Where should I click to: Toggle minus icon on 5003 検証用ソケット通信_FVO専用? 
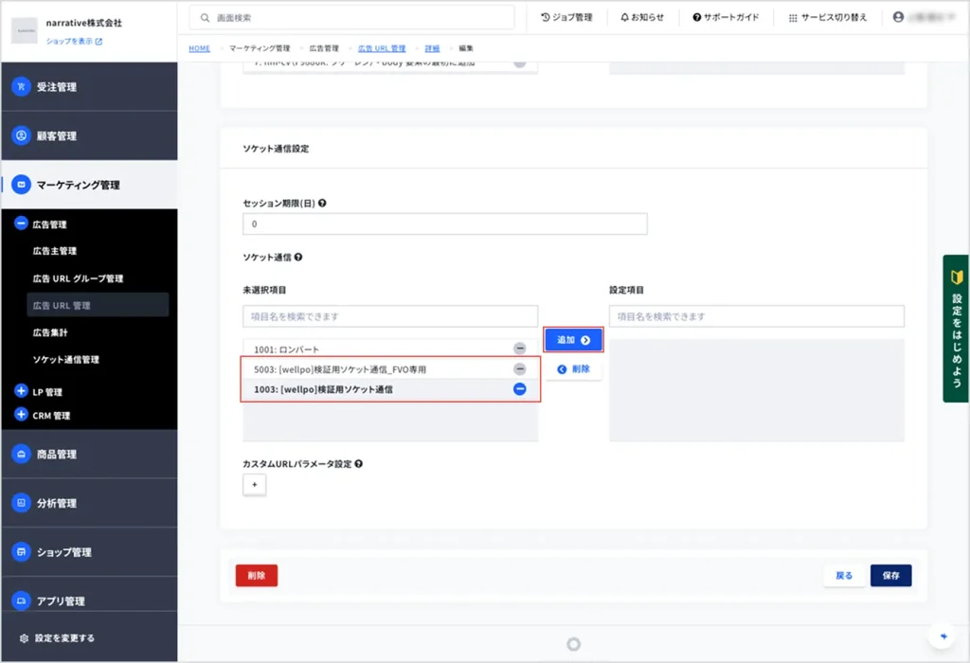[519, 369]
